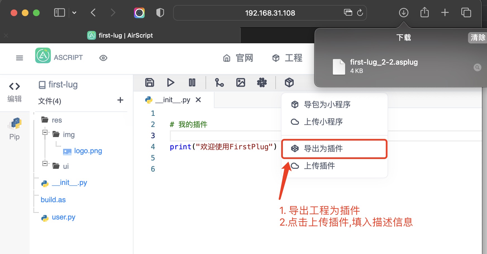Collapse the img folder expander
487x254 pixels.
tap(45, 132)
